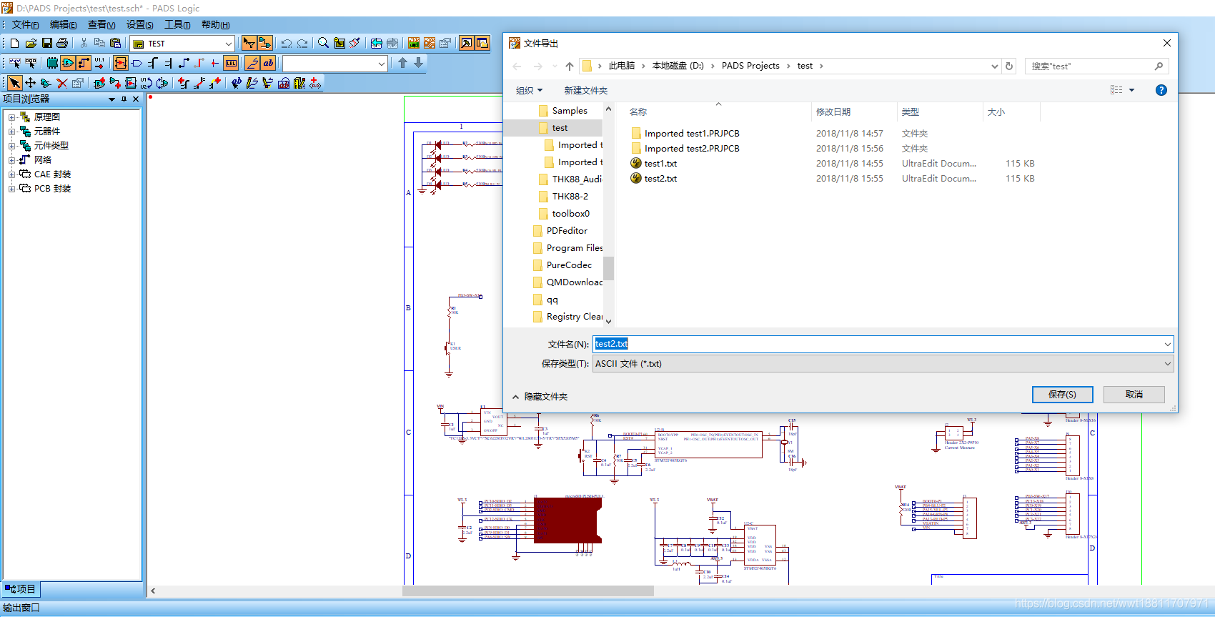Click the schematic horizontal scrollbar thumb
Viewport: 1215px width, 617px height.
pyautogui.click(x=527, y=591)
